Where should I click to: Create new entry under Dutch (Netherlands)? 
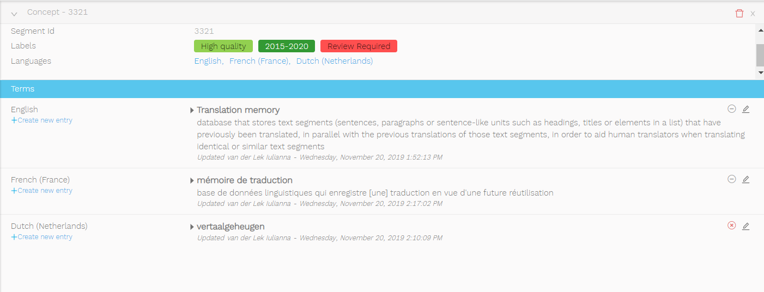42,237
